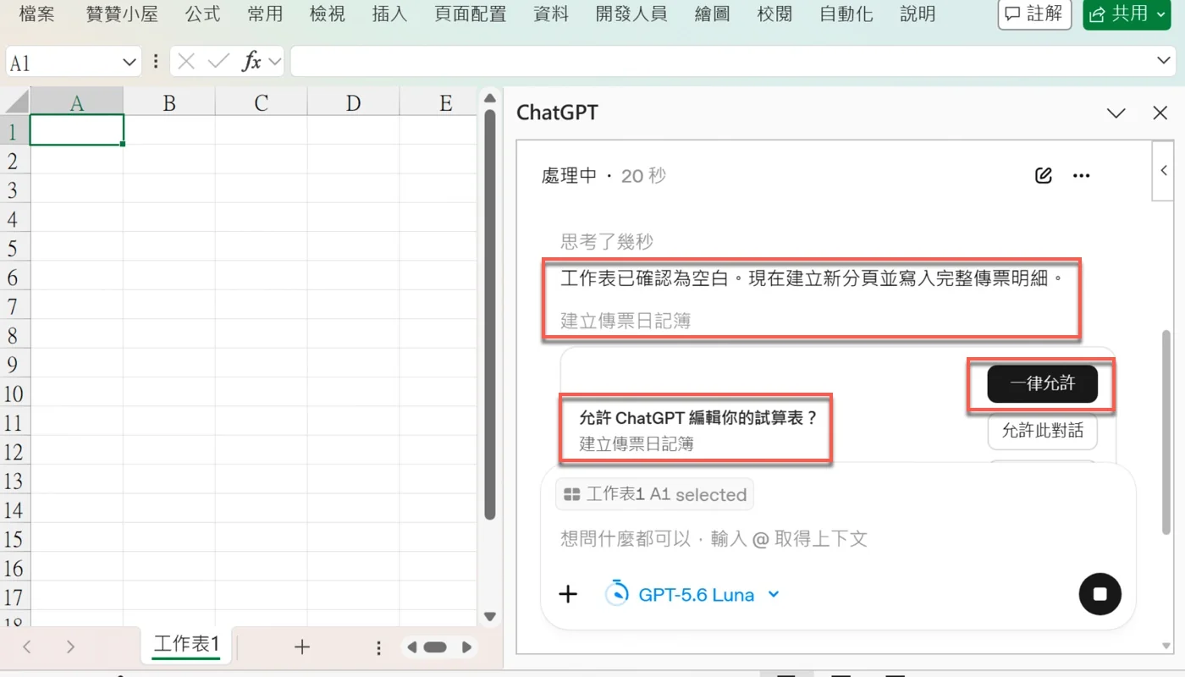This screenshot has width=1185, height=677.
Task: Open the 註解 comments button
Action: pyautogui.click(x=1034, y=14)
